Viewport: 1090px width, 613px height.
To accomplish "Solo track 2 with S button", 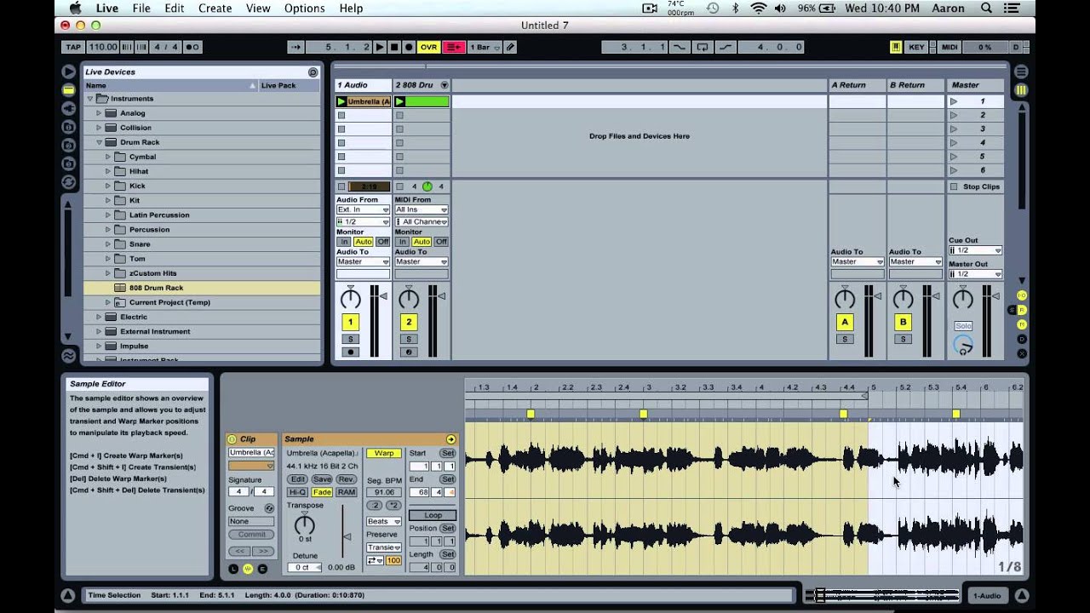I will [x=409, y=339].
